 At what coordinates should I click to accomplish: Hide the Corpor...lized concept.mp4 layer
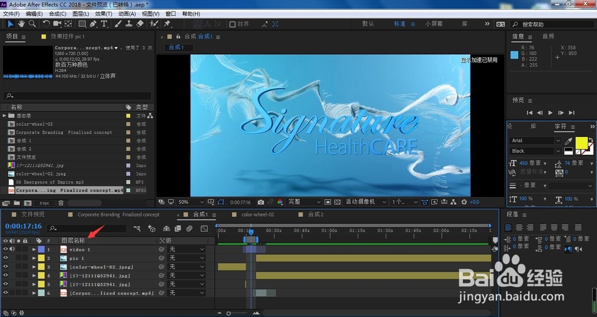tap(5, 293)
